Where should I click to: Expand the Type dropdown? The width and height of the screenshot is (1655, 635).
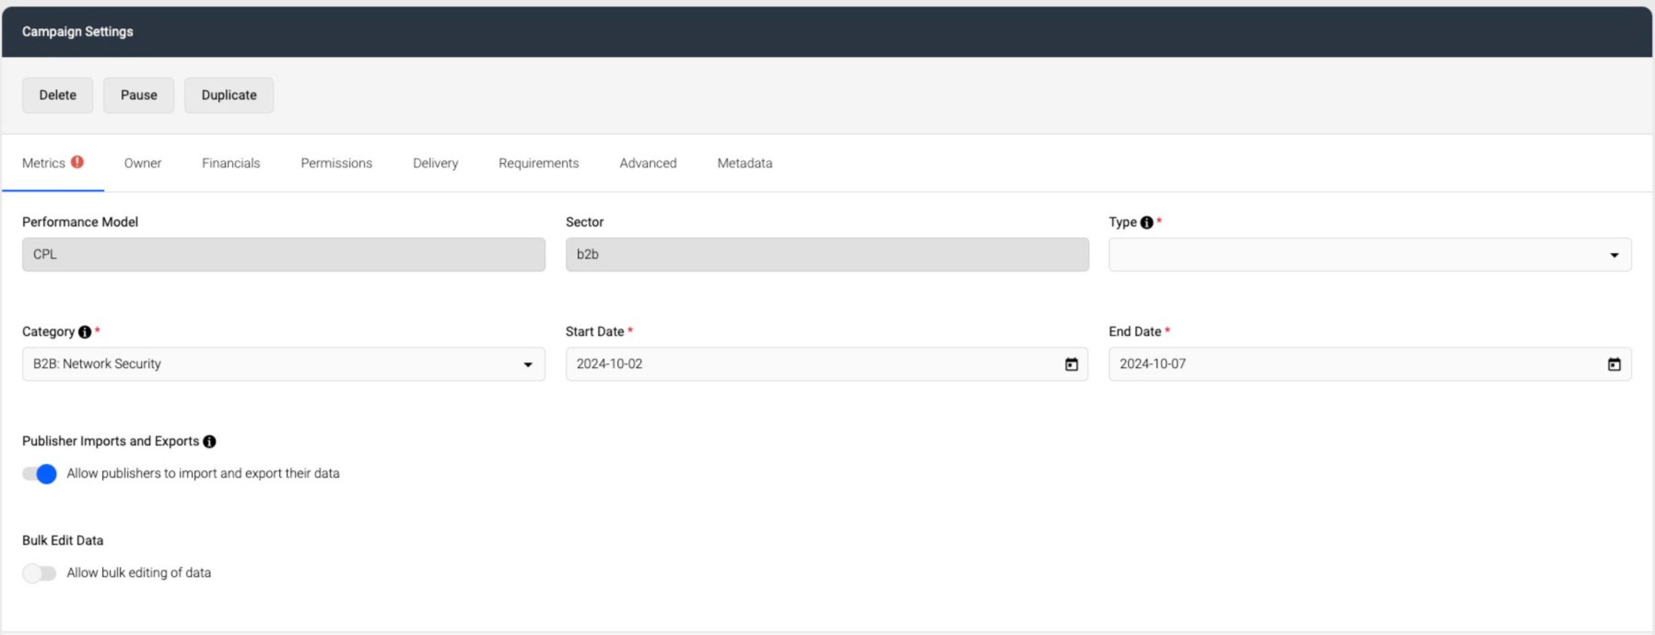1370,254
